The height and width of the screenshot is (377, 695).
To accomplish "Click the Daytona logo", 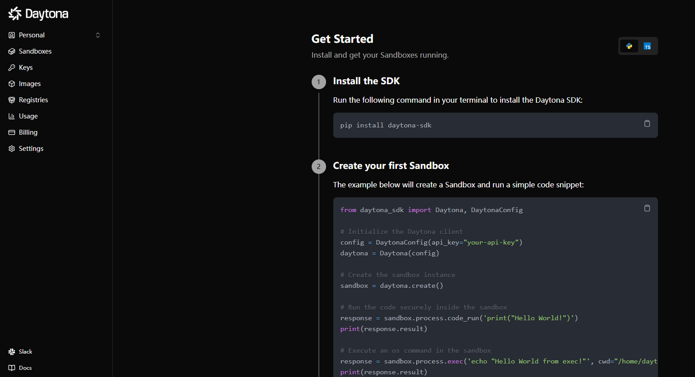I will click(x=38, y=14).
